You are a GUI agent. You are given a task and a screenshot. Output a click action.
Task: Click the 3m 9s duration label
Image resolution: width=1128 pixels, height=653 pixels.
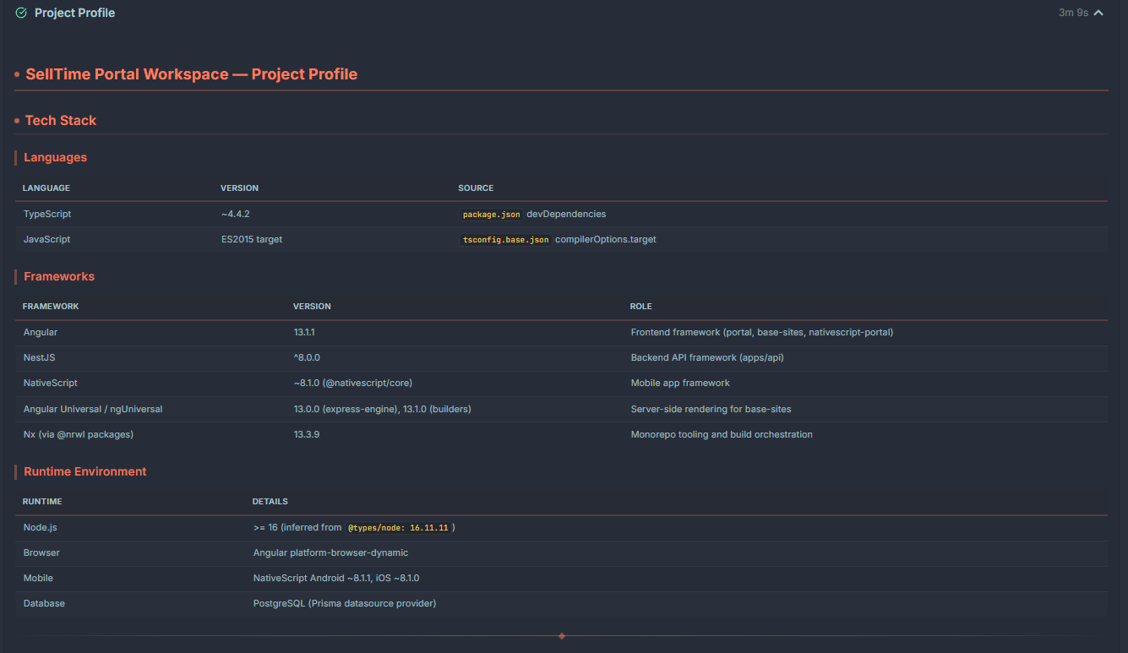tap(1073, 13)
